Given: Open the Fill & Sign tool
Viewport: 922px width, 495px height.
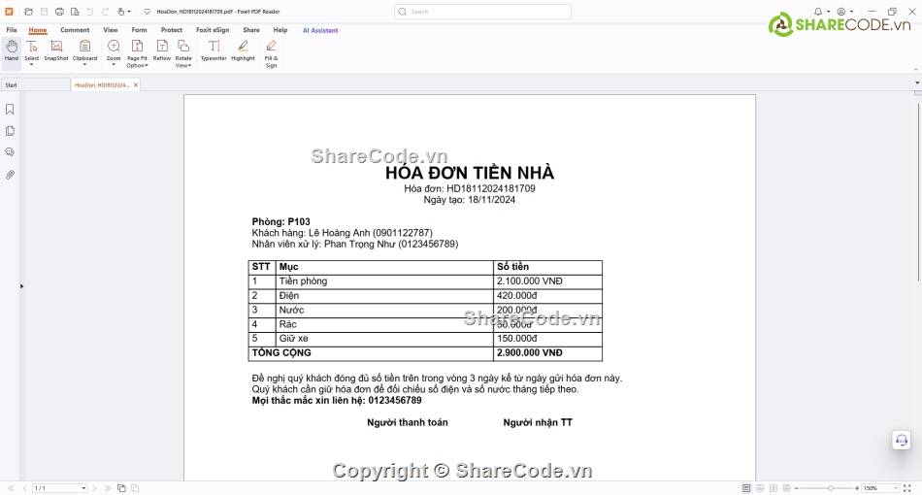Looking at the screenshot, I should pyautogui.click(x=271, y=53).
